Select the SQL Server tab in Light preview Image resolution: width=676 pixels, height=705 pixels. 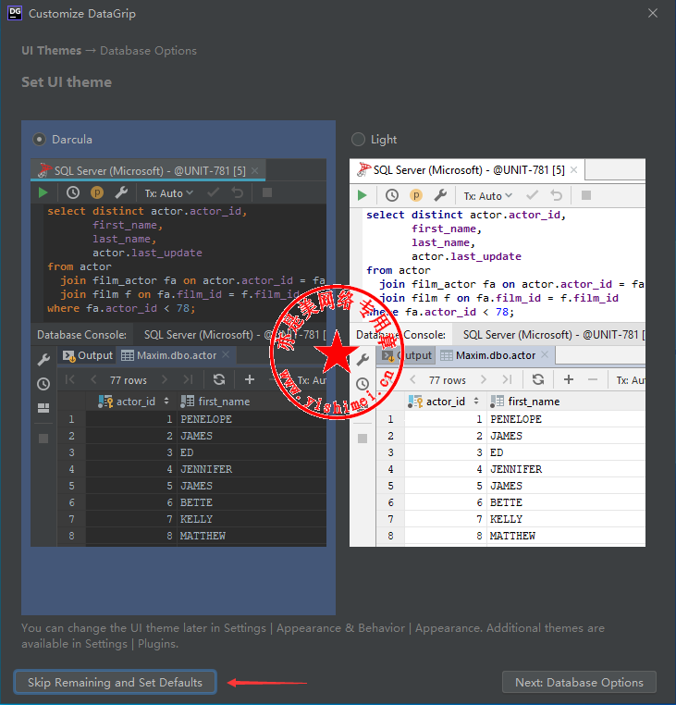click(x=466, y=170)
